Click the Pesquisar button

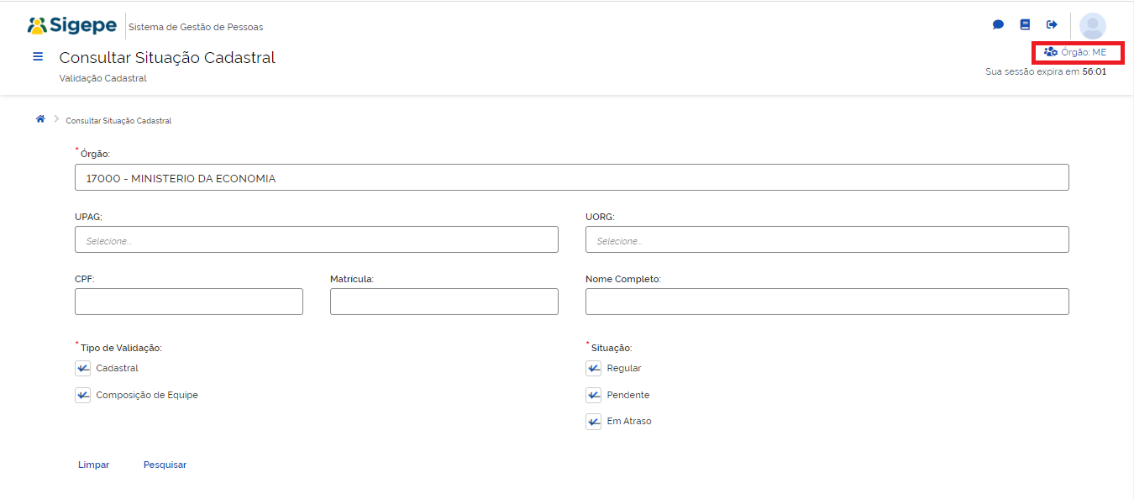point(165,465)
